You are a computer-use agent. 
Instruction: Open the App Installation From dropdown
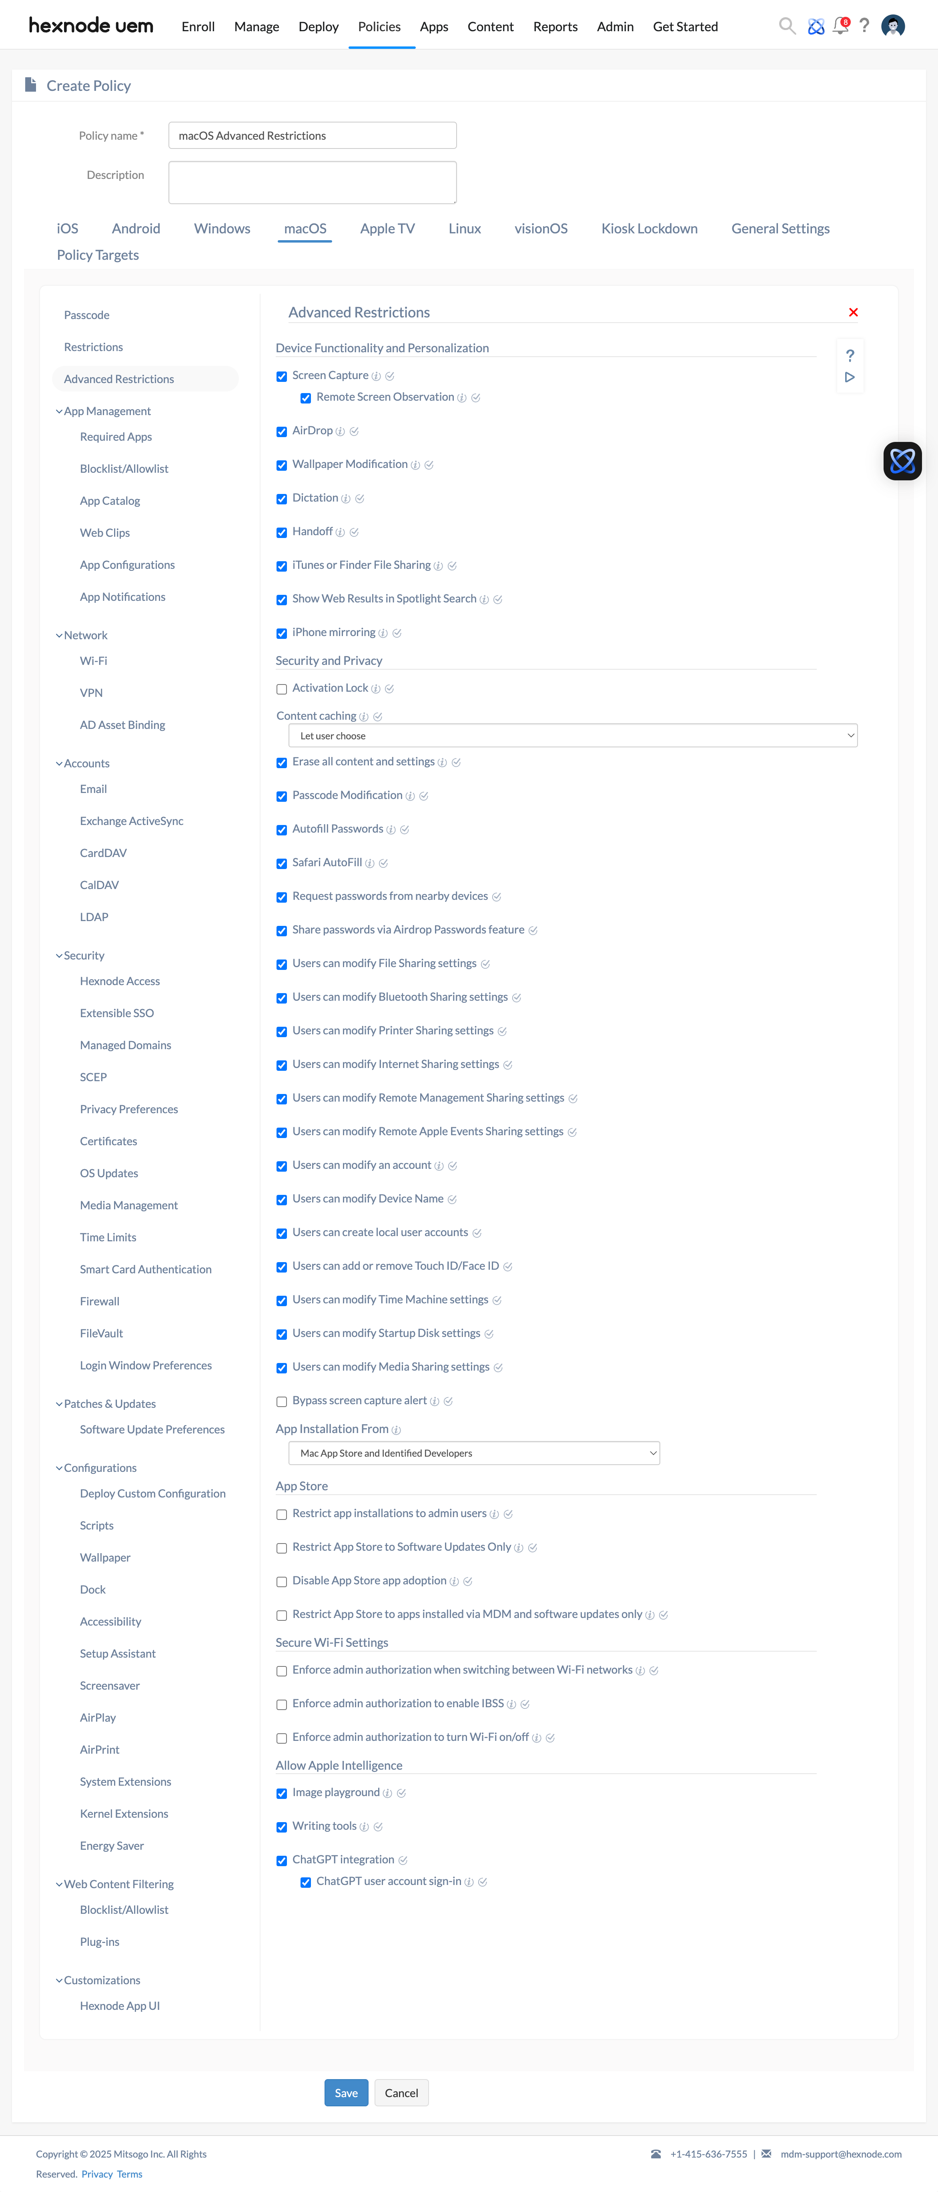tap(474, 1453)
